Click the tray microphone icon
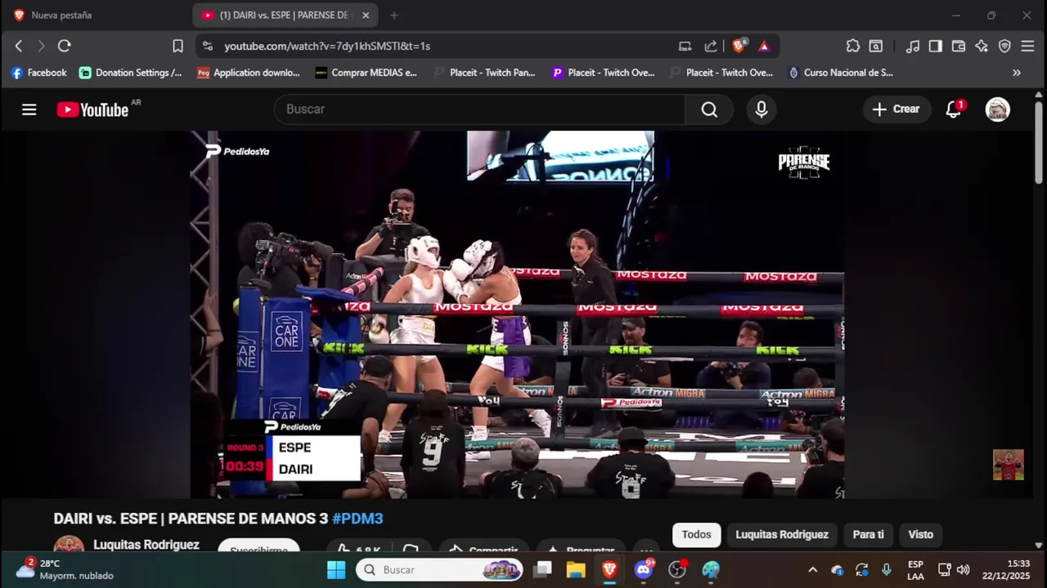Viewport: 1047px width, 588px height. click(886, 570)
